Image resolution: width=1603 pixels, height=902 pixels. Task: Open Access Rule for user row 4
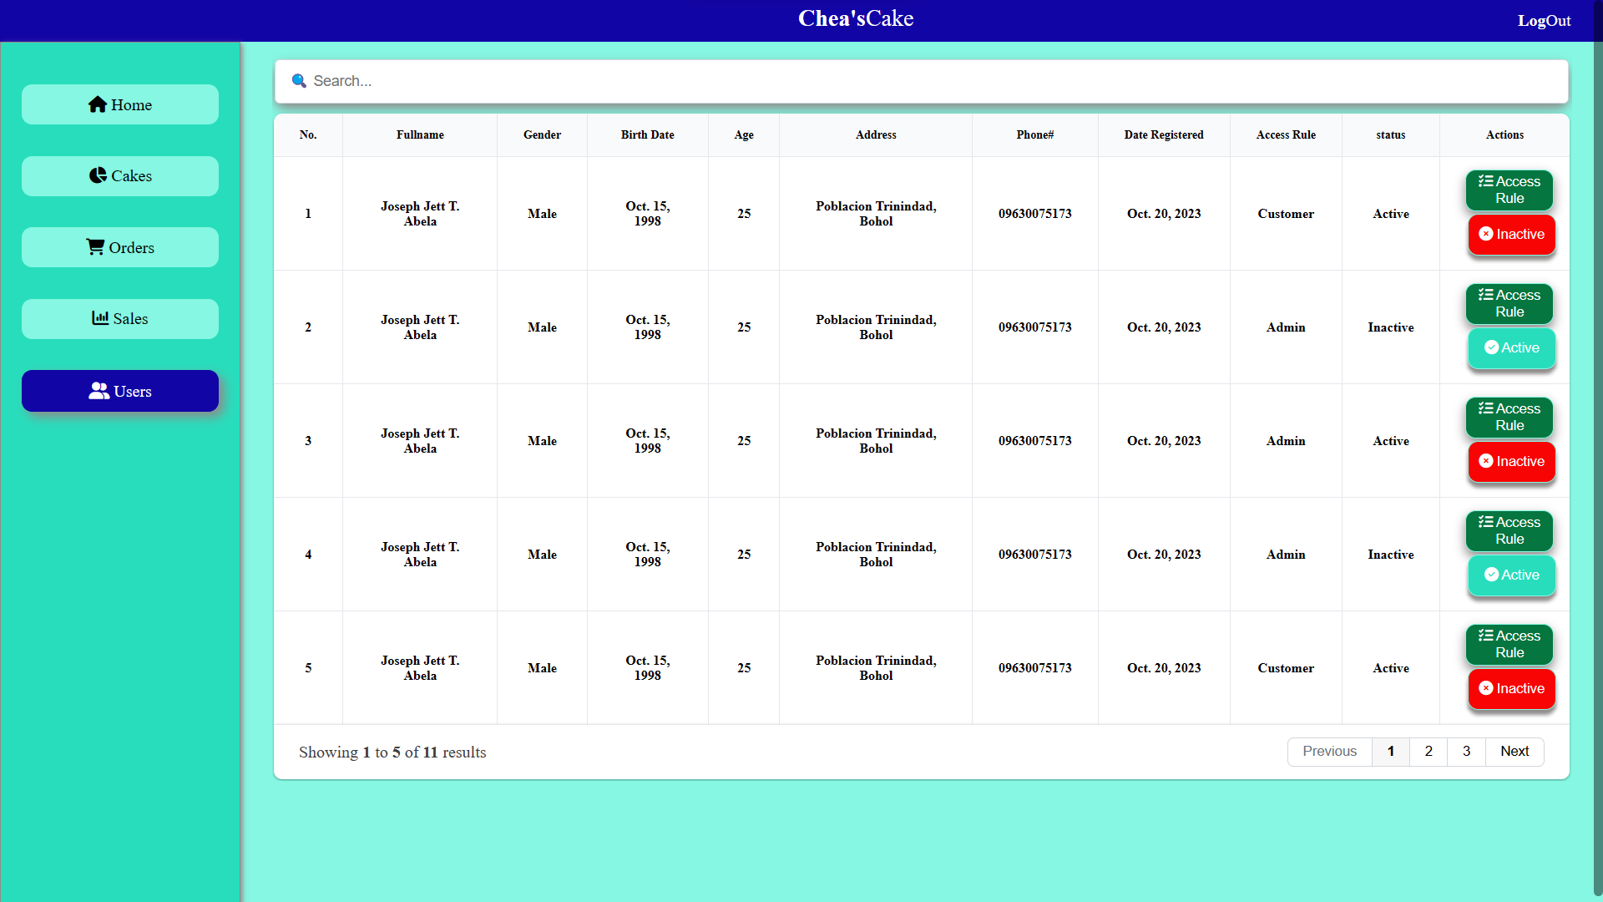click(1509, 531)
